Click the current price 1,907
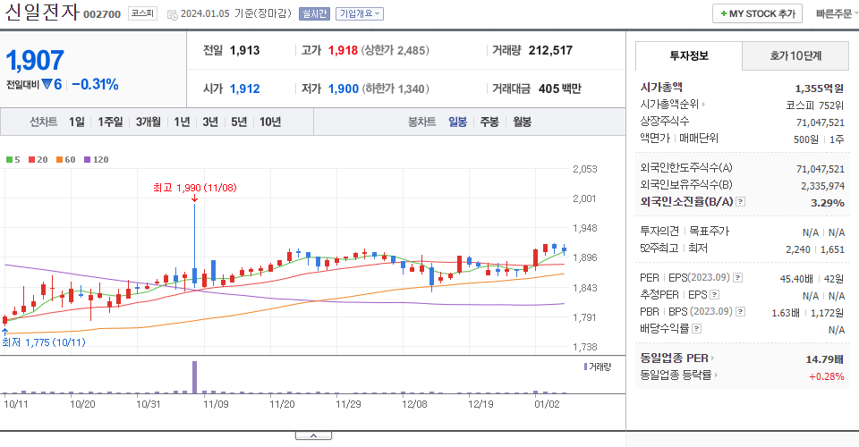The width and height of the screenshot is (859, 447). [35, 61]
